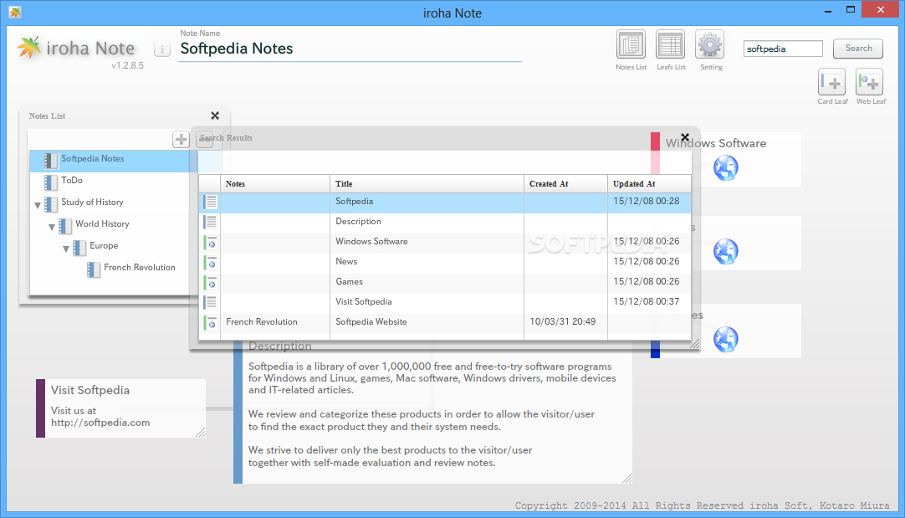Select the Softpedia Website result title
This screenshot has height=518, width=905.
pos(371,321)
